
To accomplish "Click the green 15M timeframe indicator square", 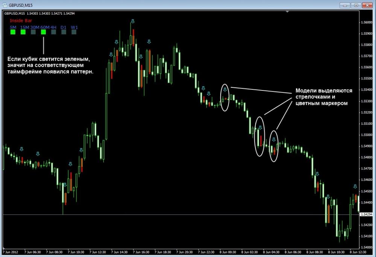I will 23,32.
